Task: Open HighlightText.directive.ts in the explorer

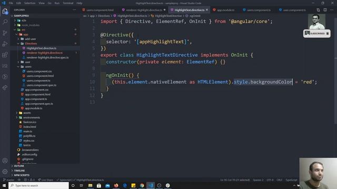Action: [42, 48]
